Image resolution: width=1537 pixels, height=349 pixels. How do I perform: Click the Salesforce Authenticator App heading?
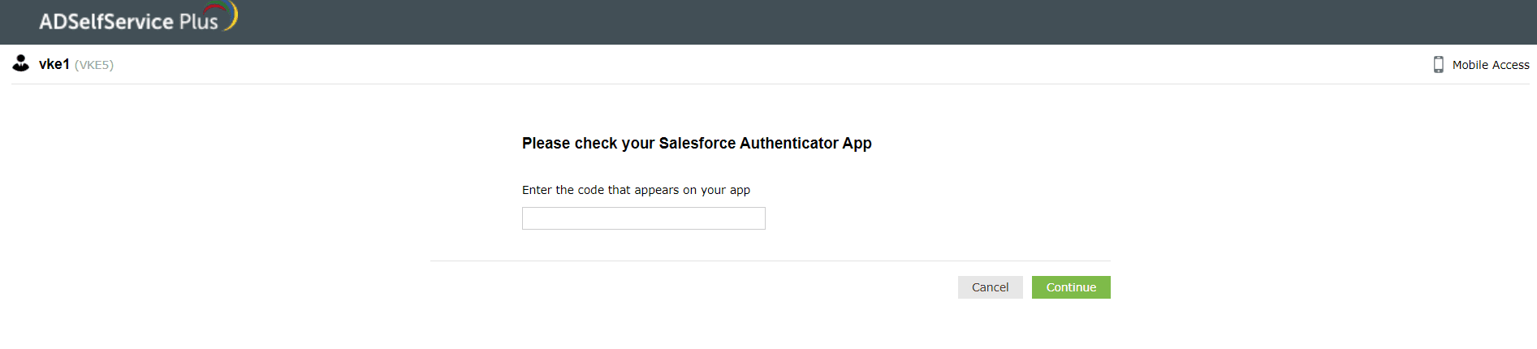(x=697, y=144)
